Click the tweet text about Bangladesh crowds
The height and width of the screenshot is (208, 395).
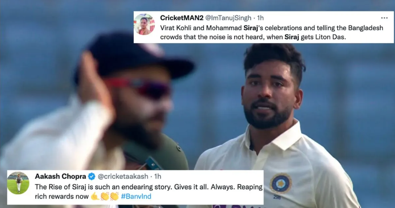(272, 33)
